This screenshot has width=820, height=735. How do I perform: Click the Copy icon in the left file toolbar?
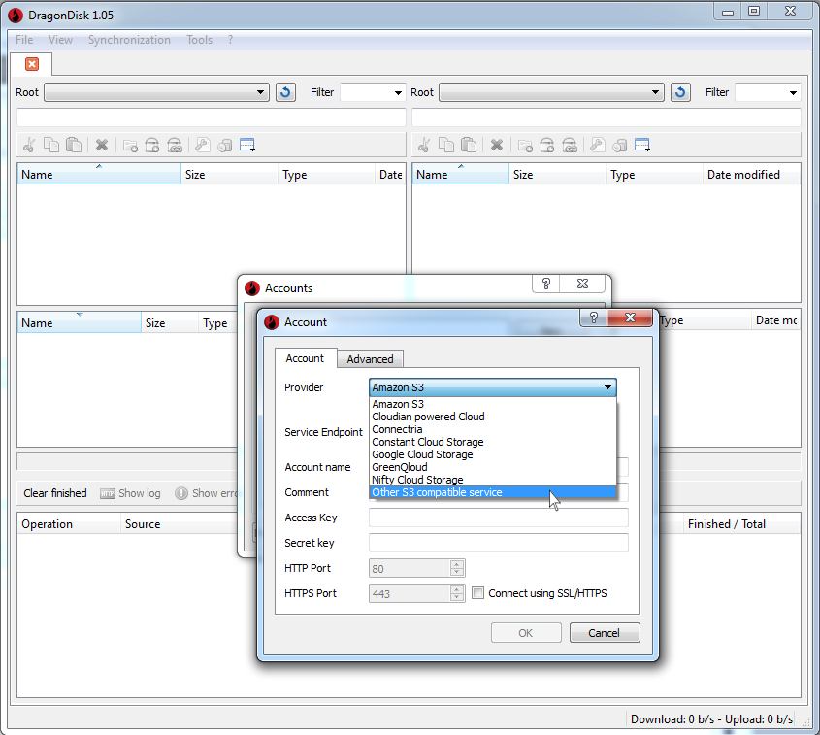coord(51,145)
